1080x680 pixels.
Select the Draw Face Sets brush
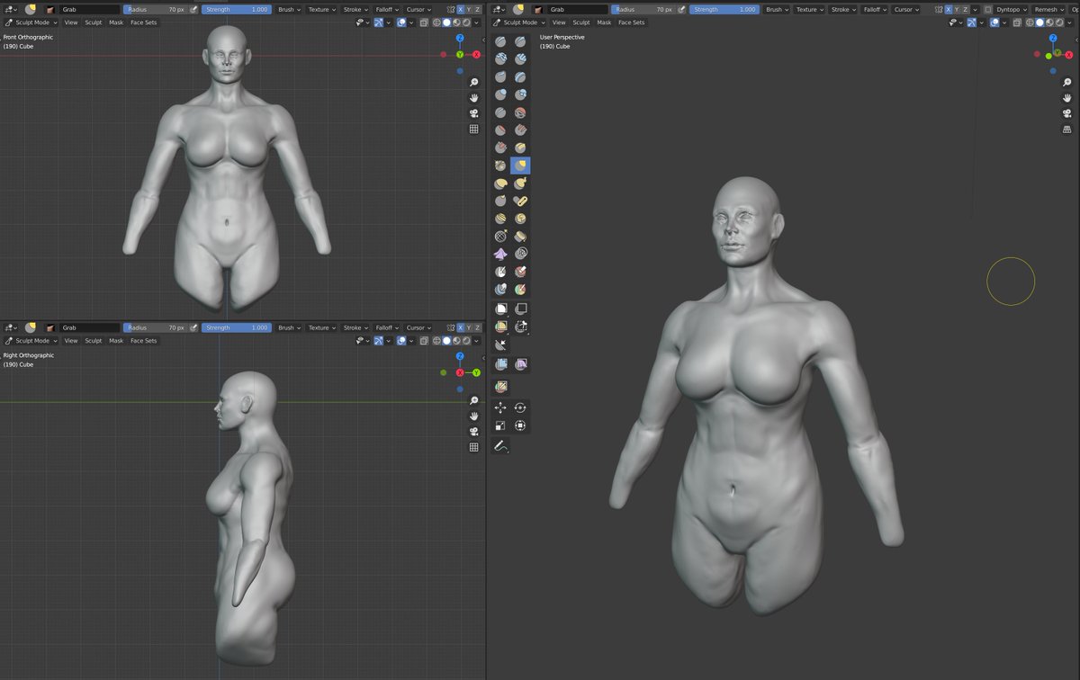(520, 290)
